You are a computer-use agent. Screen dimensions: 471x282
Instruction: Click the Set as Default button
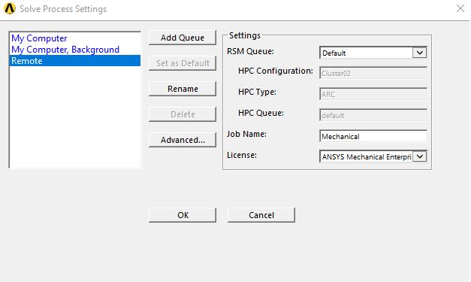183,63
